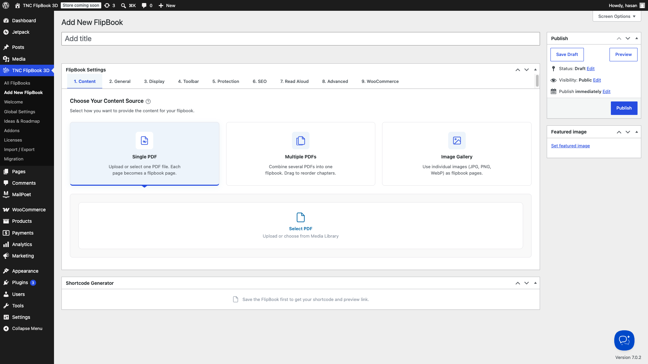648x364 pixels.
Task: Open Import / Export submenu item
Action: pyautogui.click(x=19, y=150)
